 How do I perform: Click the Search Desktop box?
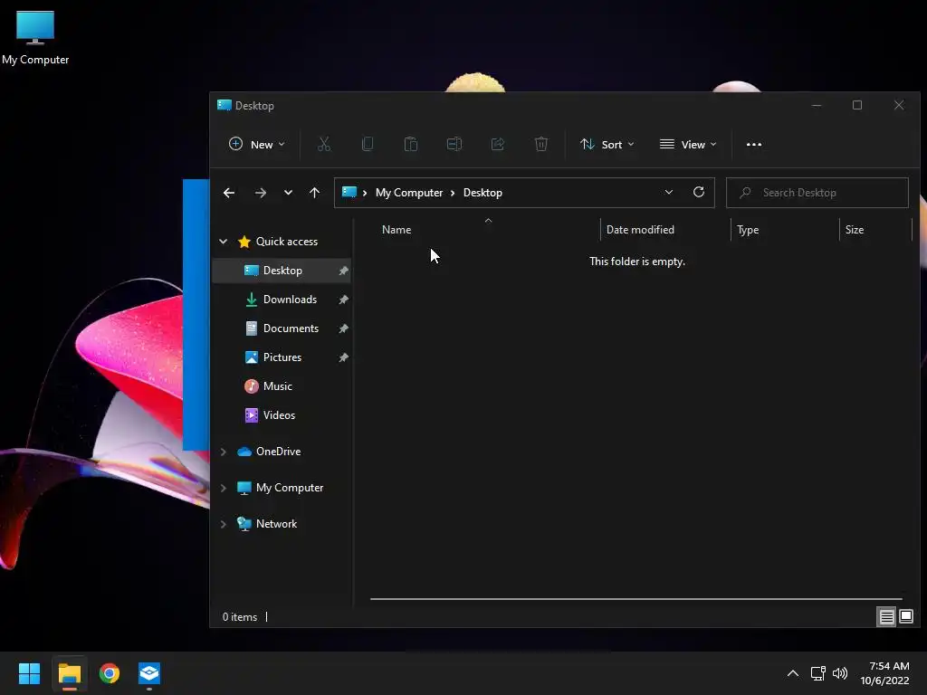817,193
